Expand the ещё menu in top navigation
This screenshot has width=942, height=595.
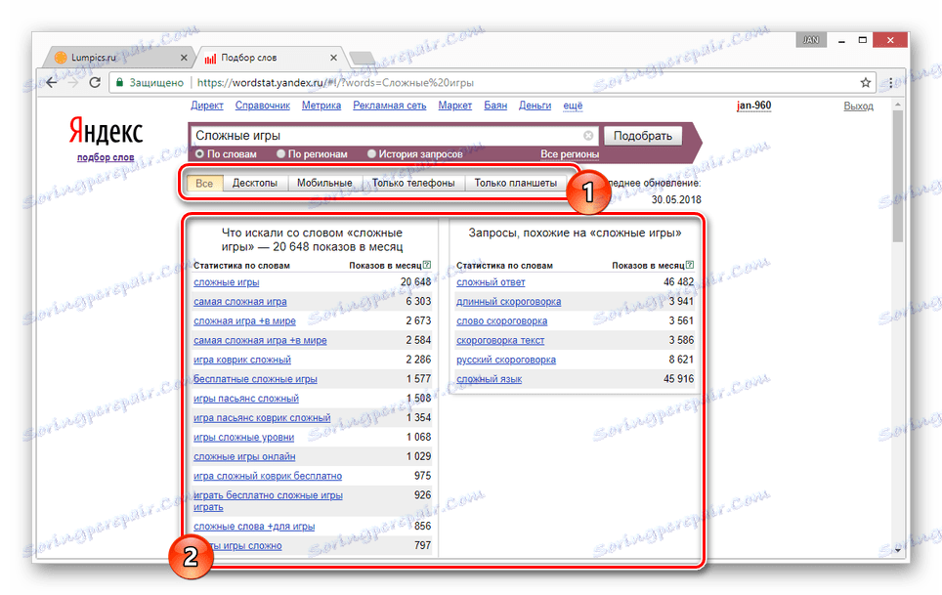(573, 106)
